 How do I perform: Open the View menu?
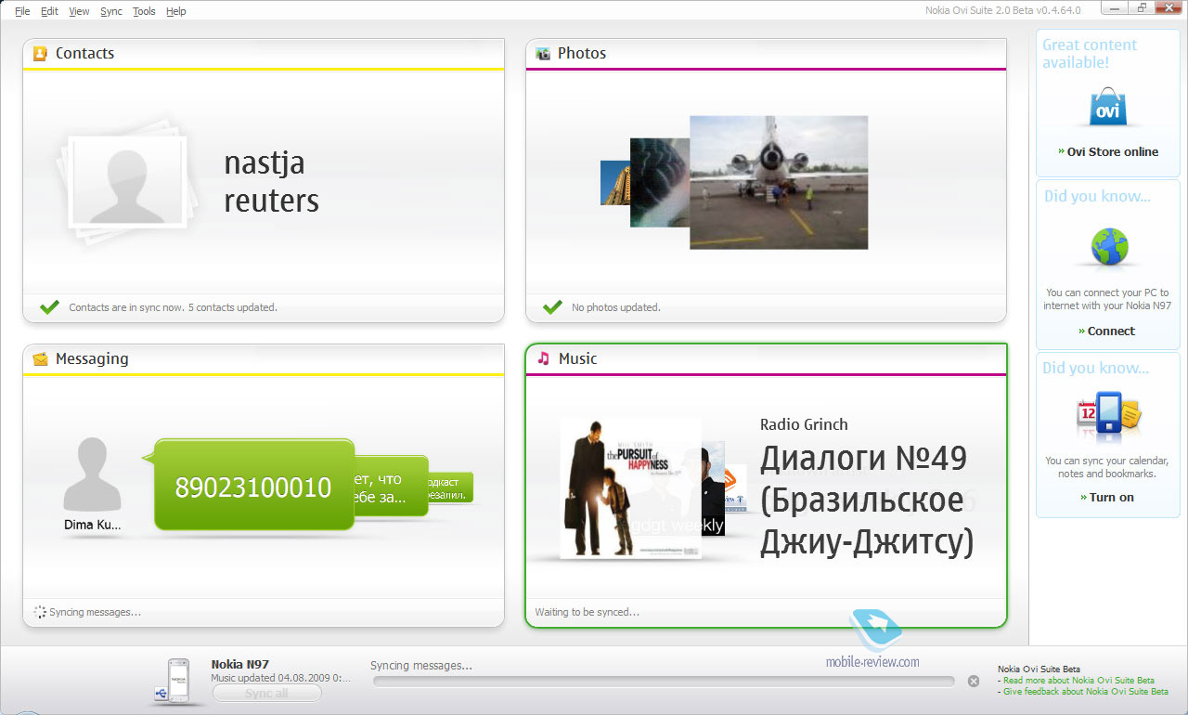click(x=79, y=11)
